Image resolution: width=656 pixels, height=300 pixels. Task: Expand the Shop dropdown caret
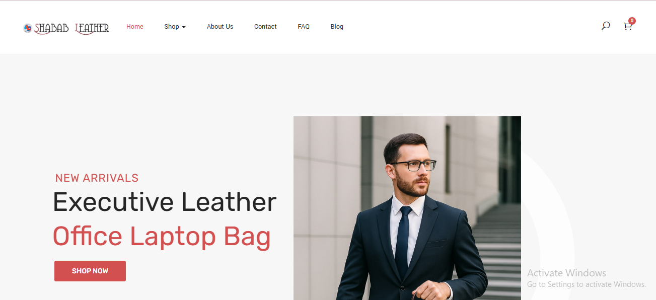[184, 27]
